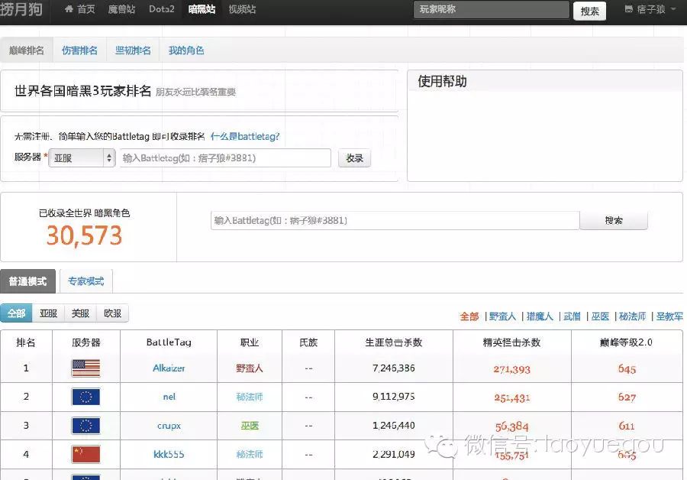This screenshot has height=480, width=687.
Task: Click the 秘法师 class in kkk555's row
Action: pyautogui.click(x=250, y=454)
